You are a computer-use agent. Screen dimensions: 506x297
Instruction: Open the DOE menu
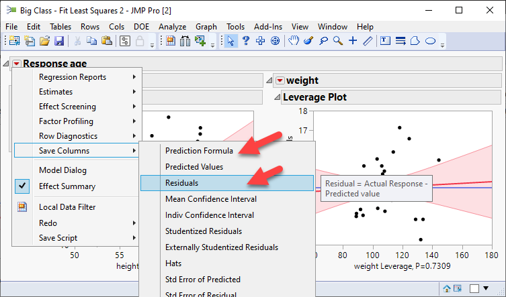[141, 27]
